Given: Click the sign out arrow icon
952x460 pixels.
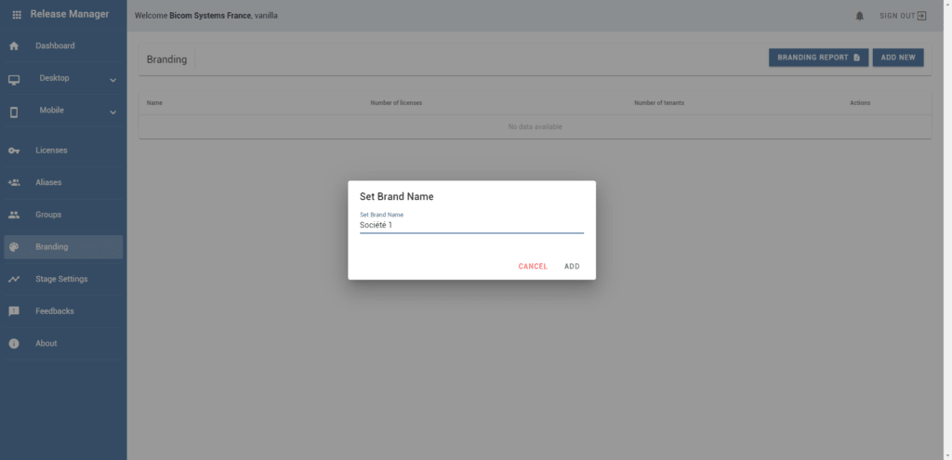Looking at the screenshot, I should pyautogui.click(x=921, y=16).
